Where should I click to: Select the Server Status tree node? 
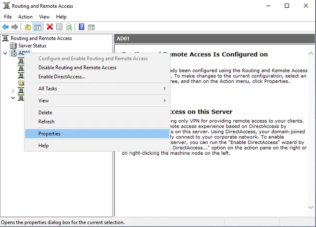(32, 46)
